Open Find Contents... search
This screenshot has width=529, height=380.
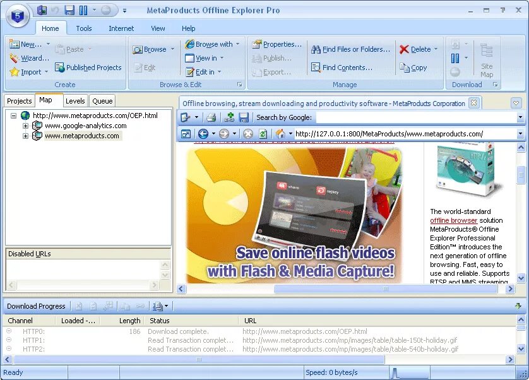click(342, 68)
